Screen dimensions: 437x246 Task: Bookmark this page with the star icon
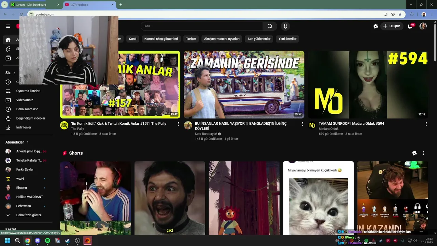[x=400, y=14]
